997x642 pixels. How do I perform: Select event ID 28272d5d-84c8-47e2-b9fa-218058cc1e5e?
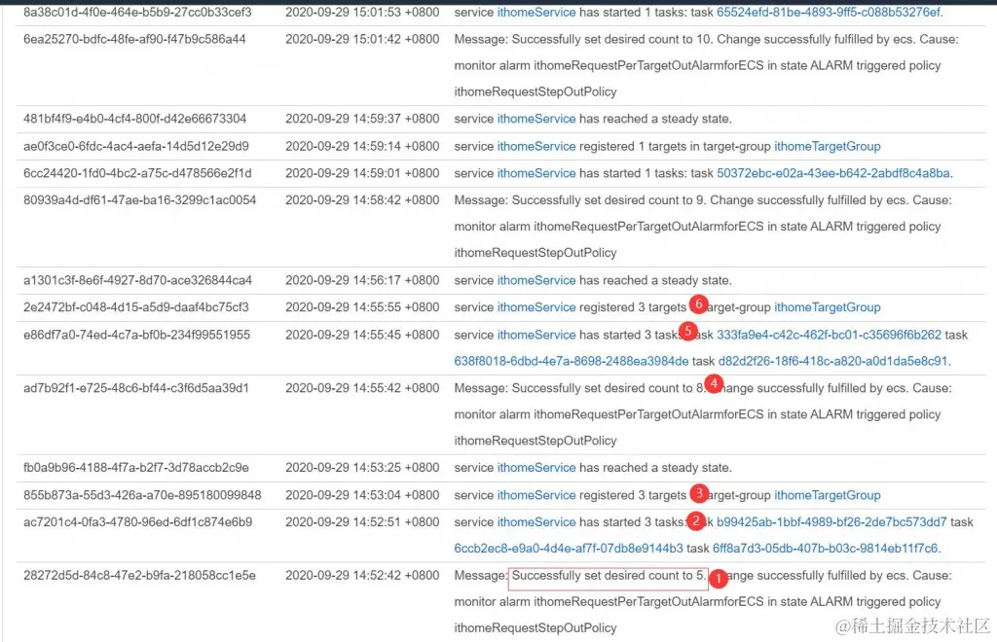pos(140,575)
